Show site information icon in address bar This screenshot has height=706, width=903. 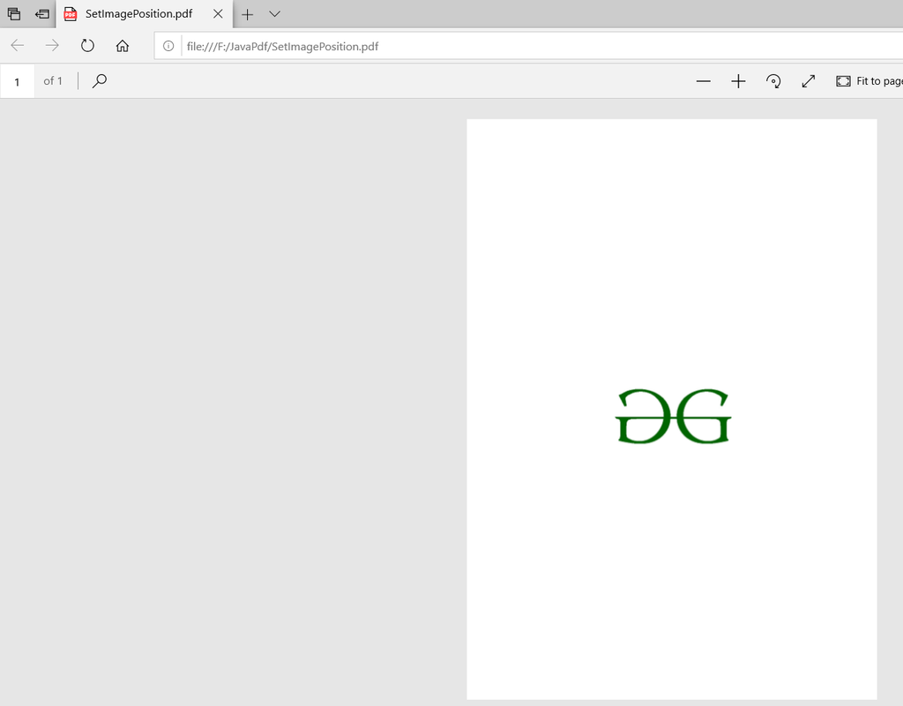pos(168,46)
